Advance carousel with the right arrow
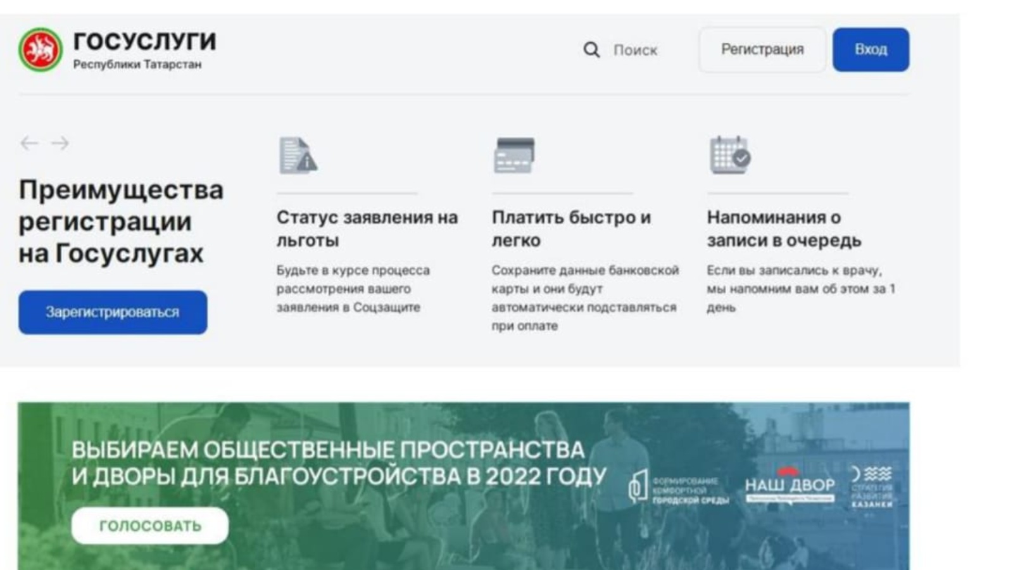The height and width of the screenshot is (570, 1013). (61, 143)
